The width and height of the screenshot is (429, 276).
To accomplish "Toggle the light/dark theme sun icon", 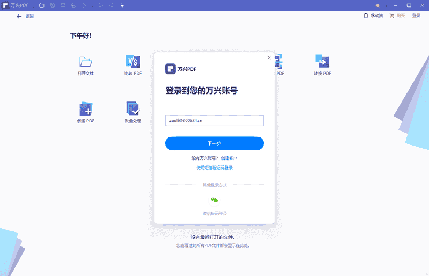I will point(378,5).
